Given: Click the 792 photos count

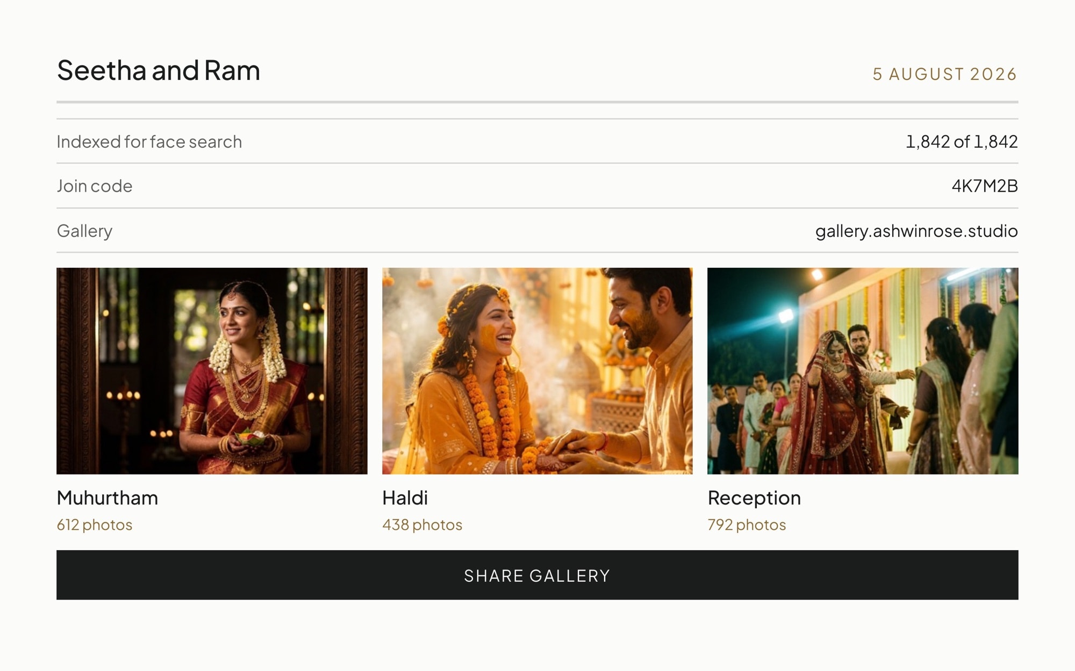Looking at the screenshot, I should (x=747, y=524).
